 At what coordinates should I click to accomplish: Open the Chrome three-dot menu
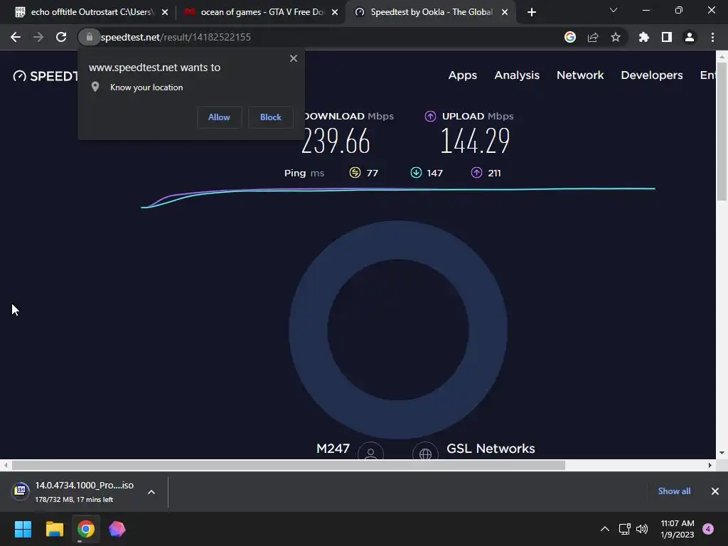(712, 37)
